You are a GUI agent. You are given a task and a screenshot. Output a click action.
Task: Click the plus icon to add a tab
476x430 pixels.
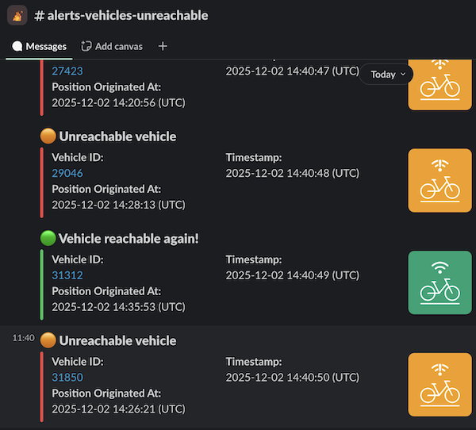[x=163, y=46]
